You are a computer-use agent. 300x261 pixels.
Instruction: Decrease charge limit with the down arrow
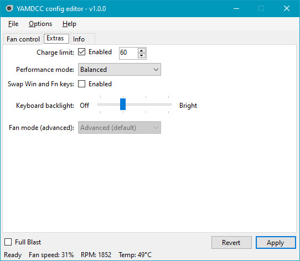(x=141, y=56)
